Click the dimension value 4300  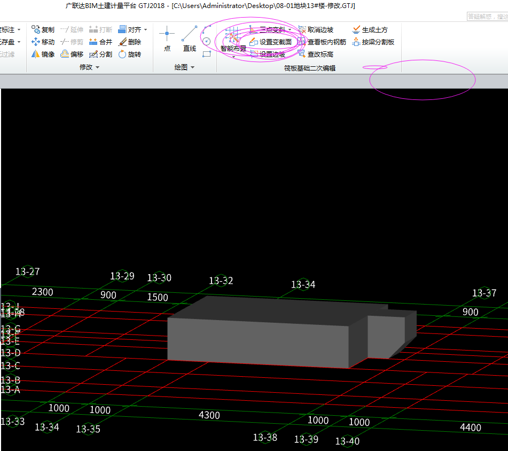tap(209, 415)
